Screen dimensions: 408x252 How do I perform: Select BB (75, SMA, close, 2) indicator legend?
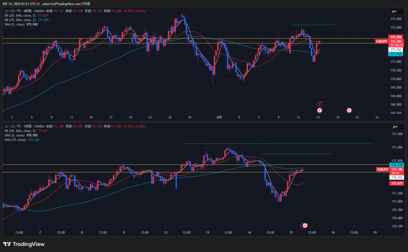[20, 20]
